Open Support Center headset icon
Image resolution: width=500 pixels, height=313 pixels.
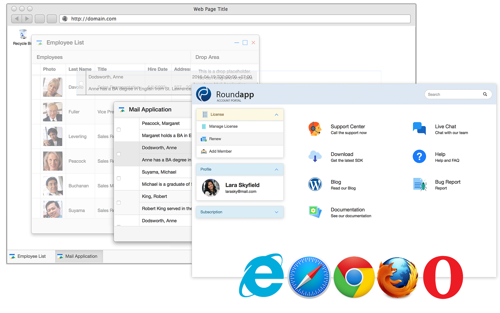tap(315, 129)
